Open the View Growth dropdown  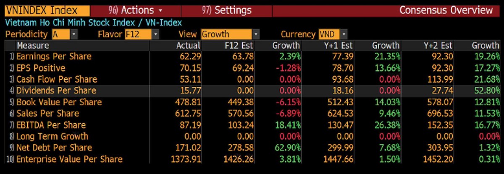(x=256, y=34)
